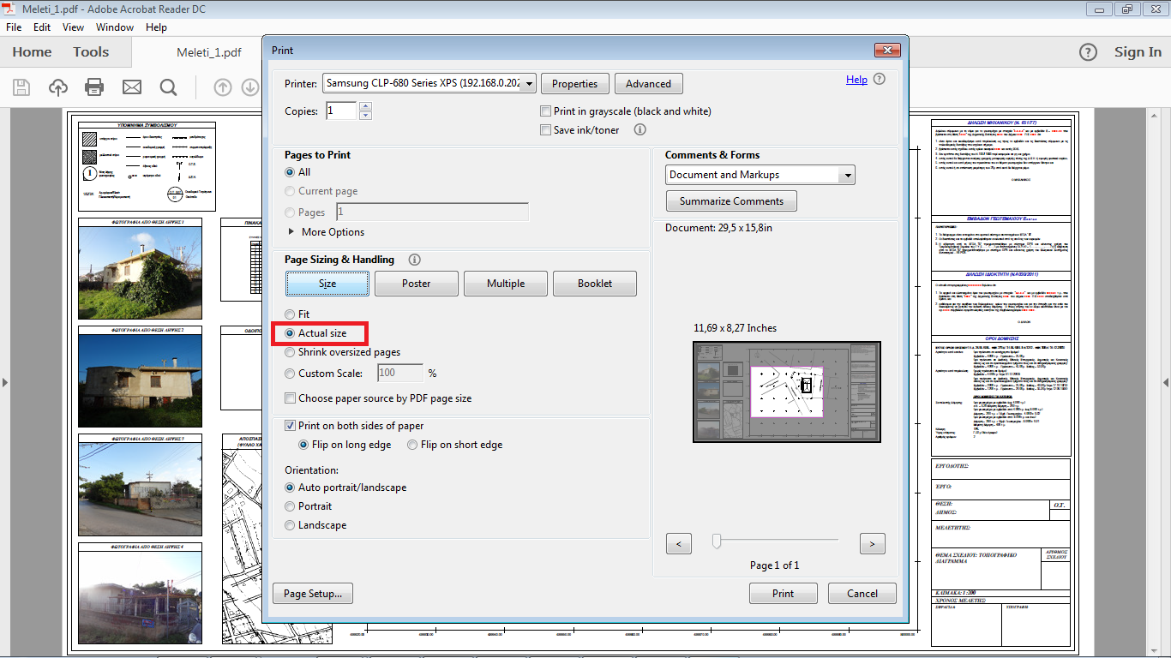Click the Cancel button

862,594
